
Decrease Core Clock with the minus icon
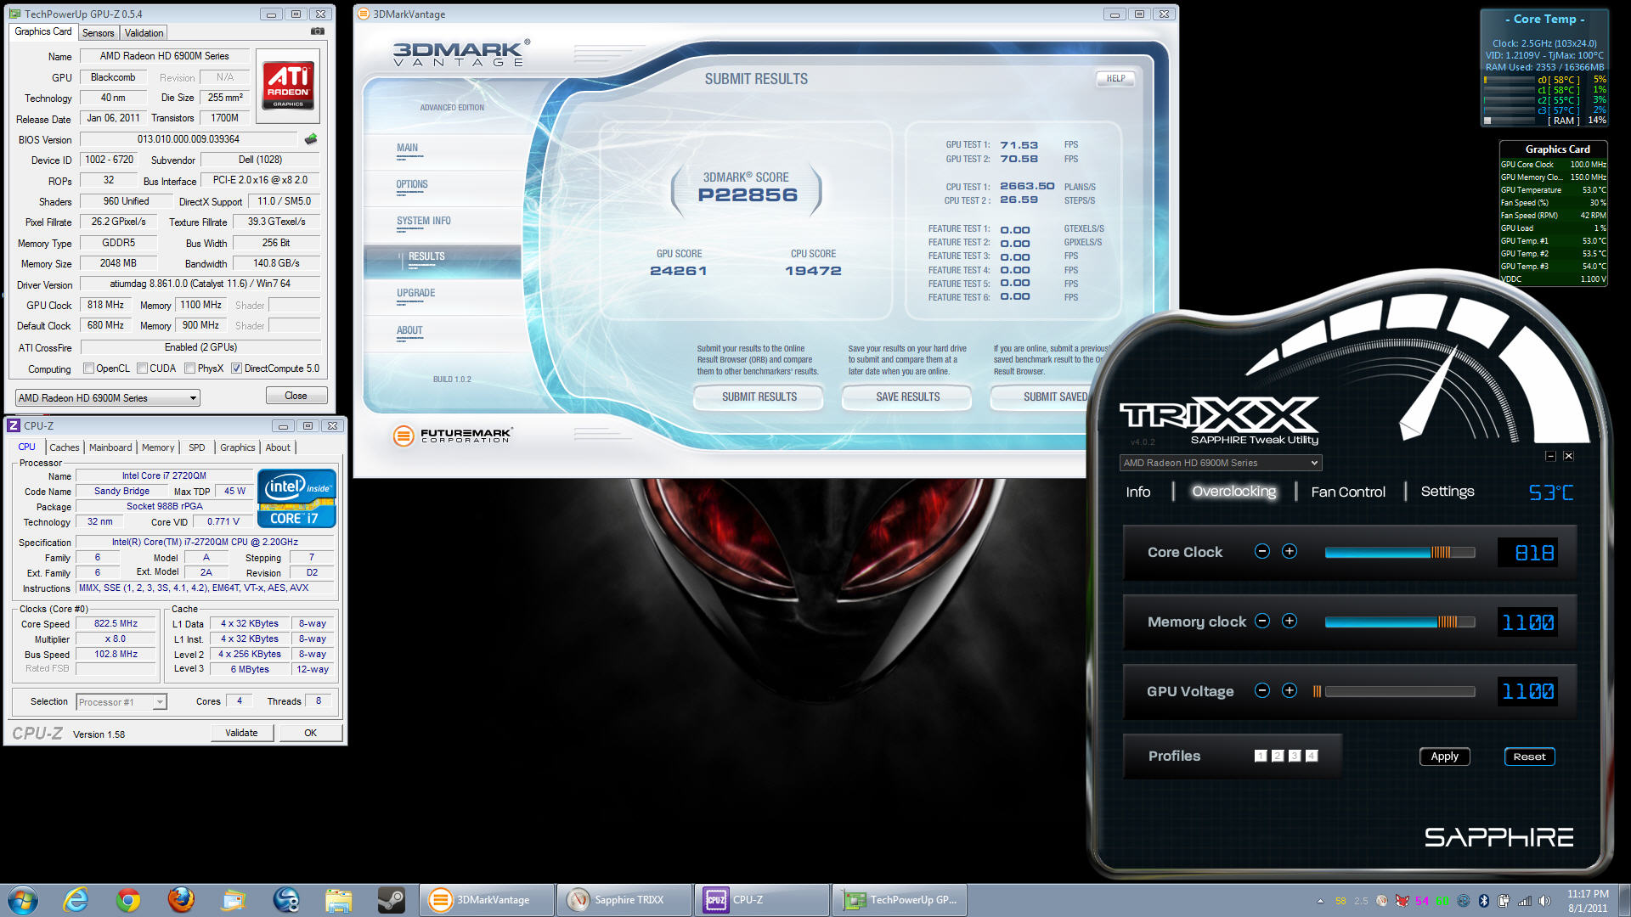pyautogui.click(x=1262, y=551)
